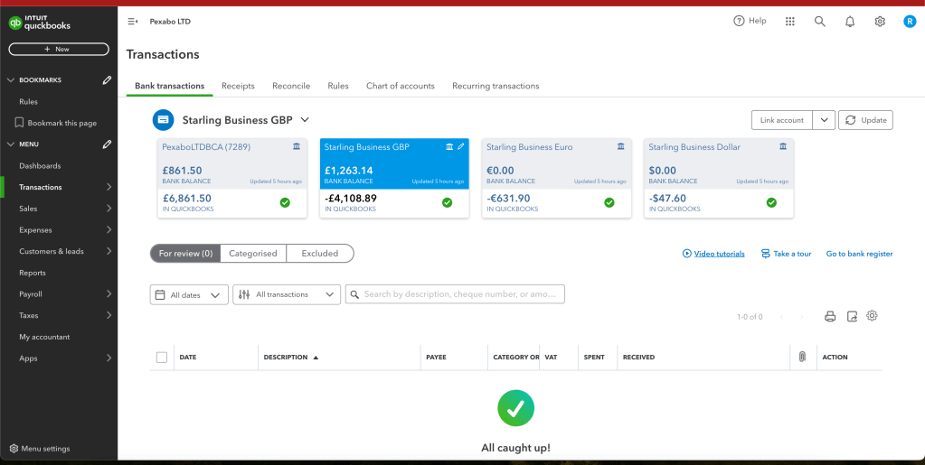Screen dimensions: 925x465
Task: Switch to the Excluded filter
Action: pyautogui.click(x=320, y=254)
